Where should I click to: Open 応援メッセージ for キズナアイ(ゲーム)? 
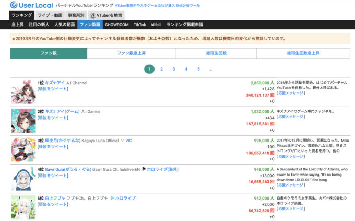(x=291, y=117)
